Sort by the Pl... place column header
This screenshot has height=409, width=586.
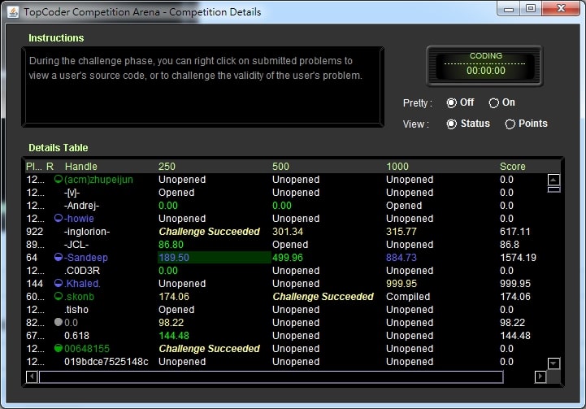click(x=35, y=167)
